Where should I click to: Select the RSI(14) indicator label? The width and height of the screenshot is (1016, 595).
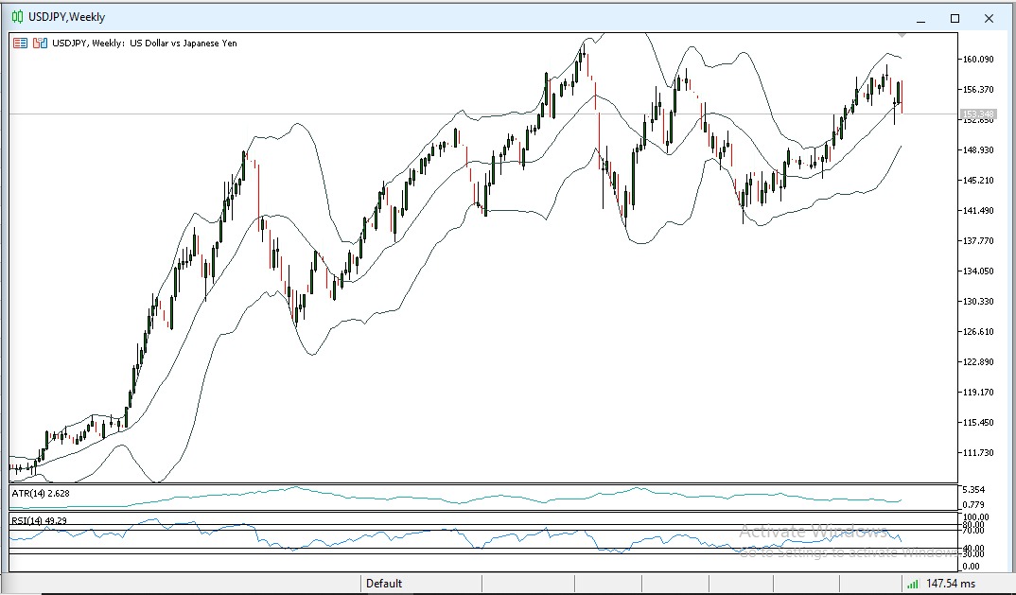pyautogui.click(x=40, y=520)
